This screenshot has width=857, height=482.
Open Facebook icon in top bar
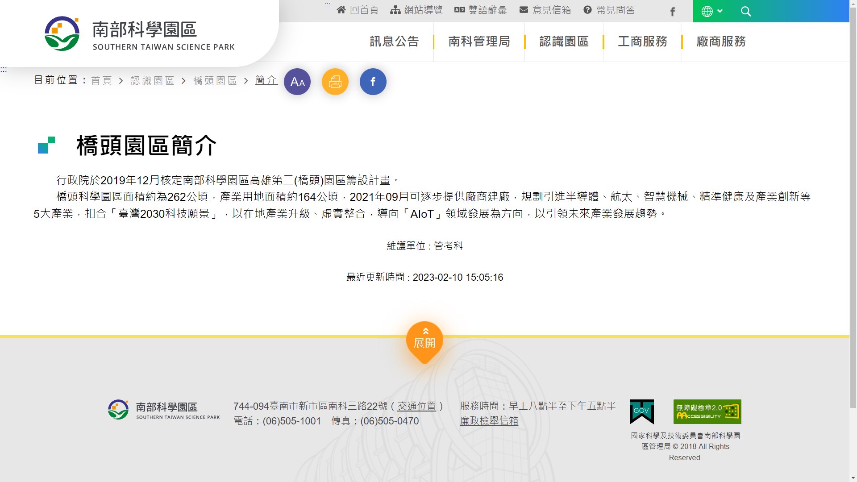click(x=673, y=12)
